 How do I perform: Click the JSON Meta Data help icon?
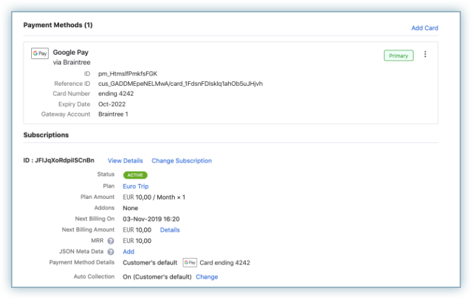click(x=111, y=252)
